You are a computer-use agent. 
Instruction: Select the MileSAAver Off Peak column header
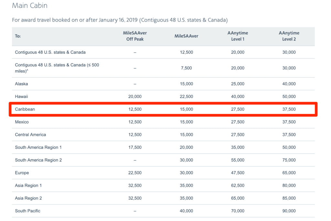(x=135, y=36)
